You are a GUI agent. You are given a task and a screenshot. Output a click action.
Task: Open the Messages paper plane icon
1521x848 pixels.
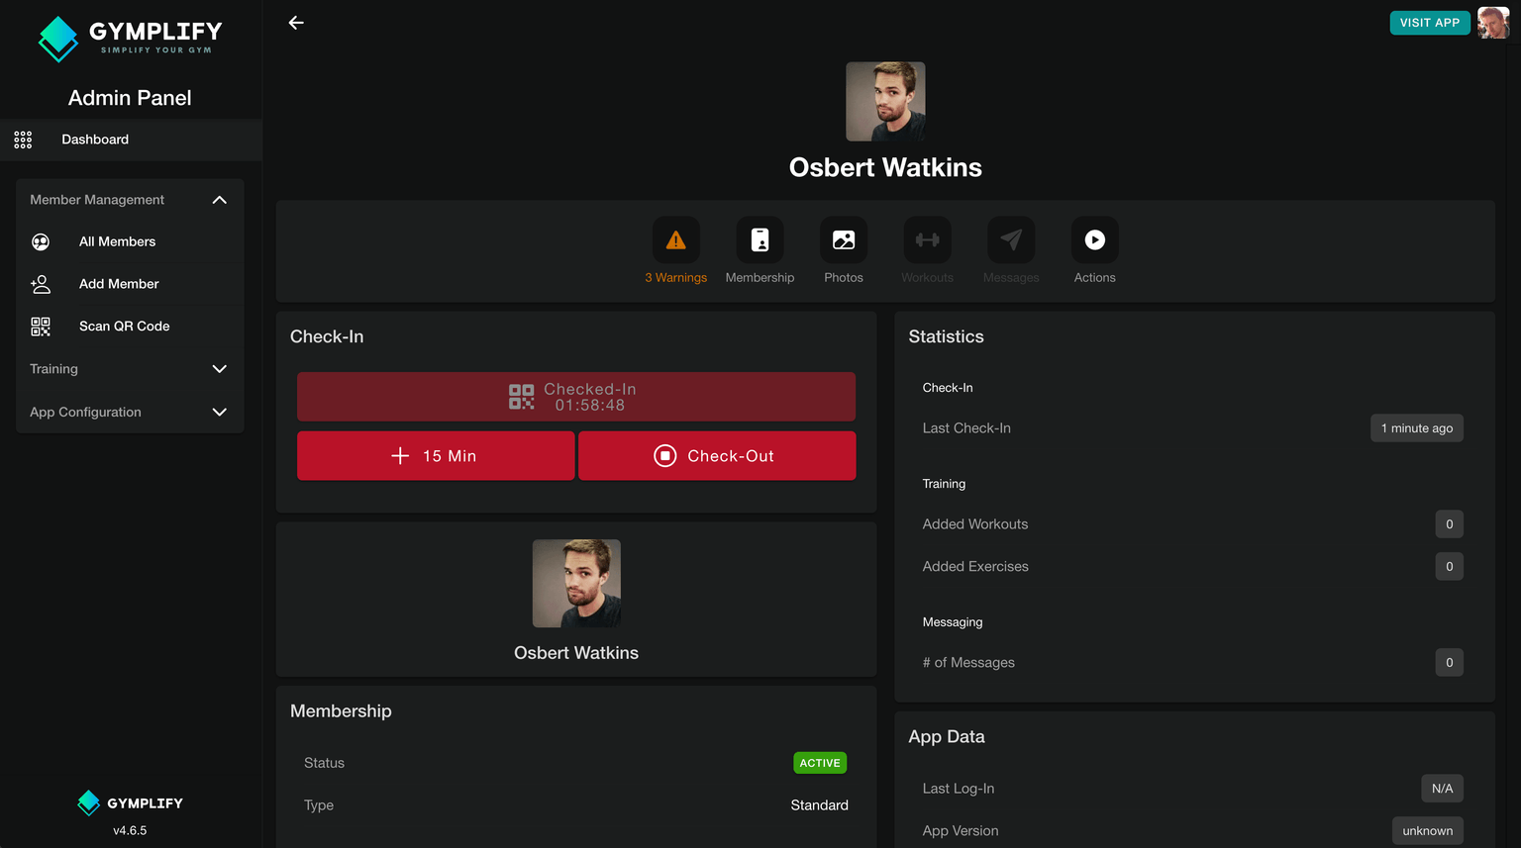point(1011,240)
